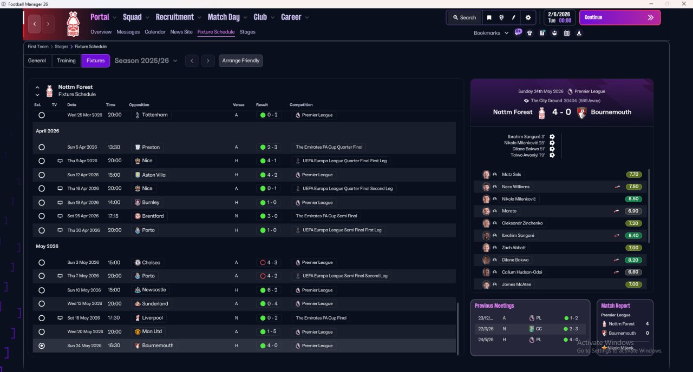Click the Stages breadcrumb link
The width and height of the screenshot is (693, 372).
click(61, 46)
